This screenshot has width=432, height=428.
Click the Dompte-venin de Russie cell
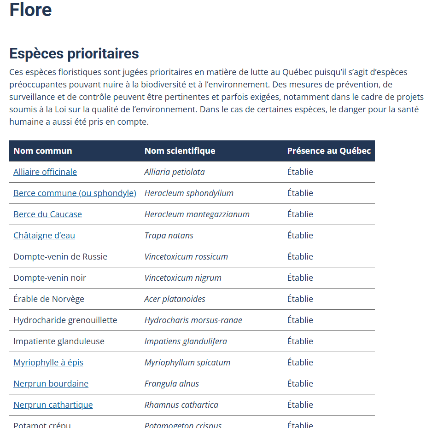point(60,257)
